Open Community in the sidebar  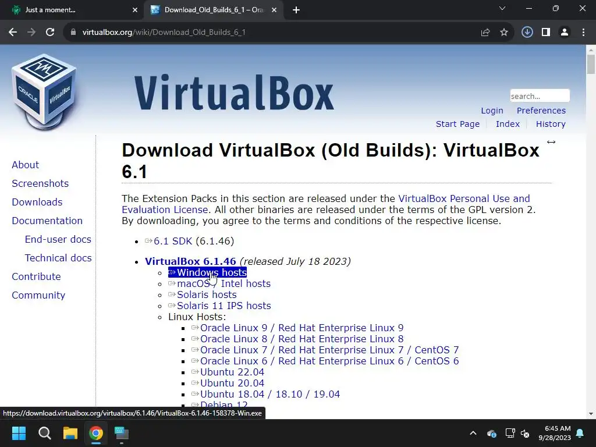tap(38, 295)
